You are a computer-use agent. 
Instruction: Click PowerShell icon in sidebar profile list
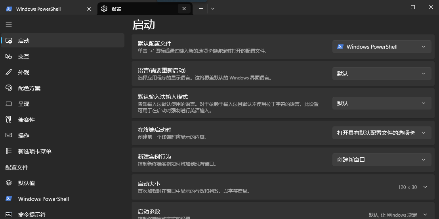(x=9, y=198)
